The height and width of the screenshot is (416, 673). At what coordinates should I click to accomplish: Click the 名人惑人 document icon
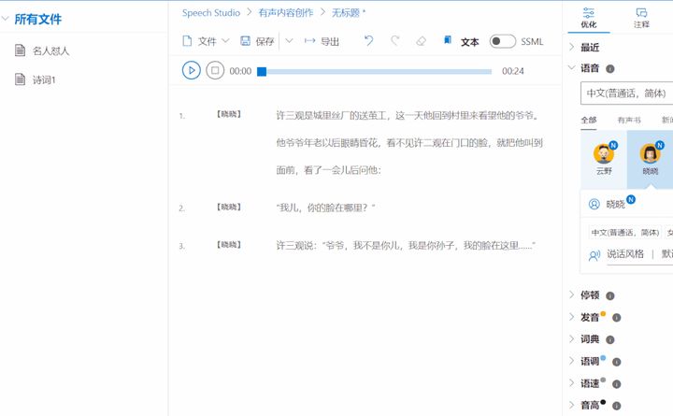tap(20, 50)
